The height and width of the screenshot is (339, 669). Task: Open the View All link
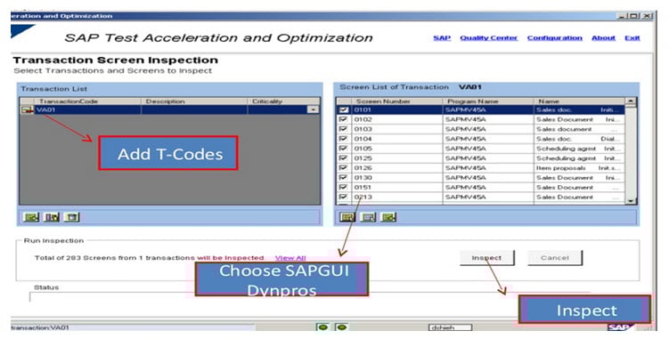pyautogui.click(x=290, y=258)
